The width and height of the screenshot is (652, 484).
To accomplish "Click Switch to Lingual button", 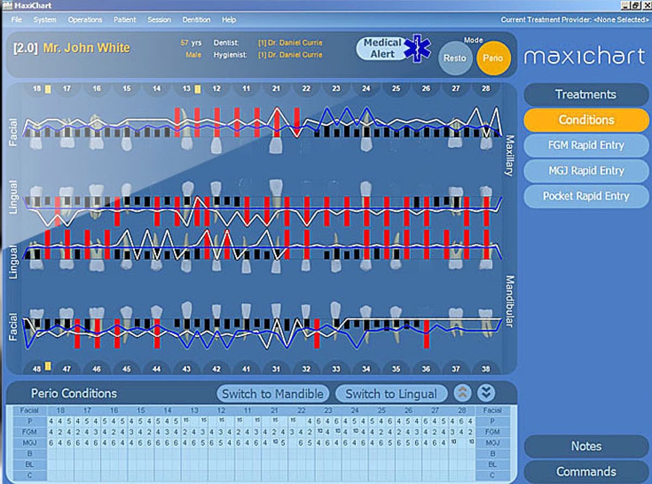I will [x=391, y=394].
